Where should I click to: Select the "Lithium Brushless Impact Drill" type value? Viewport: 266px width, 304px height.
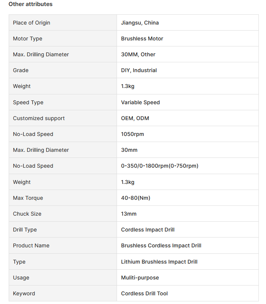click(x=159, y=262)
